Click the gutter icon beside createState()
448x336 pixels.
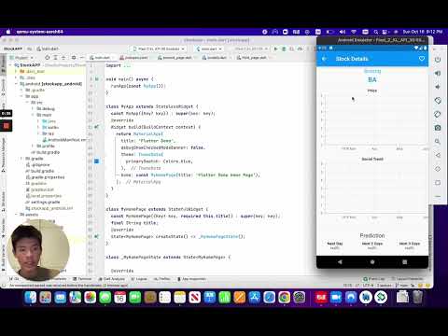(97, 236)
